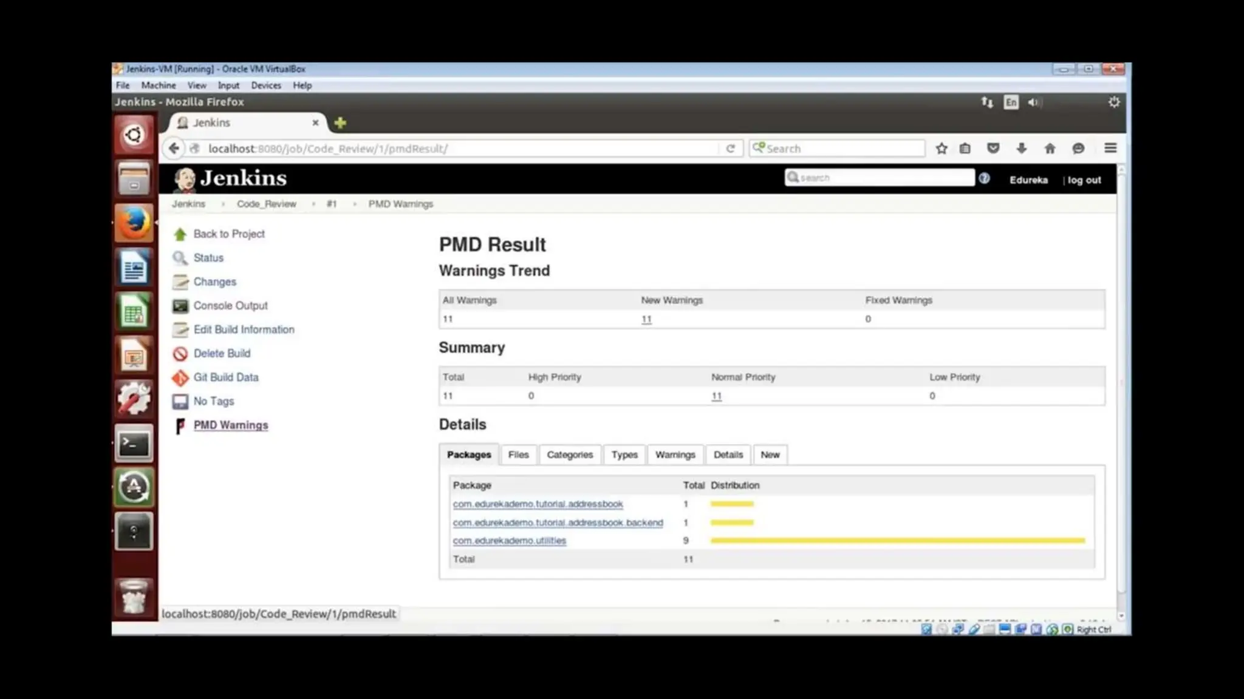1244x699 pixels.
Task: Switch to the Types tab
Action: coord(624,454)
